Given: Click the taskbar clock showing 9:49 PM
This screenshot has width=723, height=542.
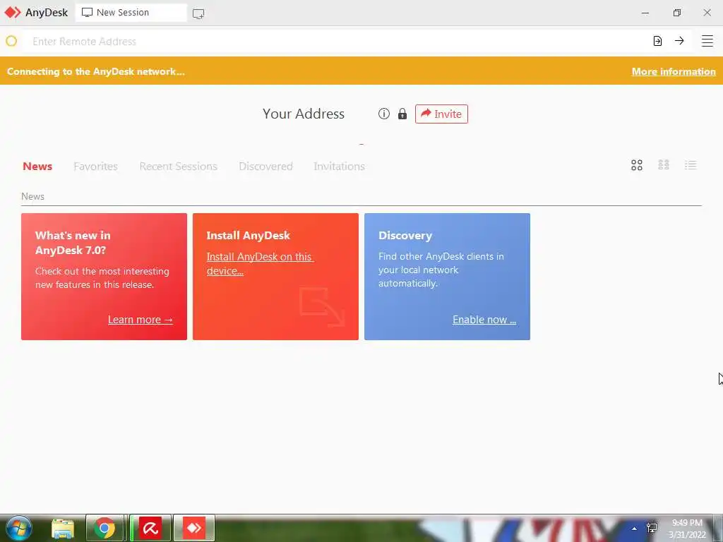Looking at the screenshot, I should pos(687,529).
